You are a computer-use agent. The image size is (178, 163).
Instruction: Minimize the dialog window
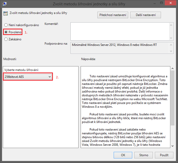pos(155,3)
